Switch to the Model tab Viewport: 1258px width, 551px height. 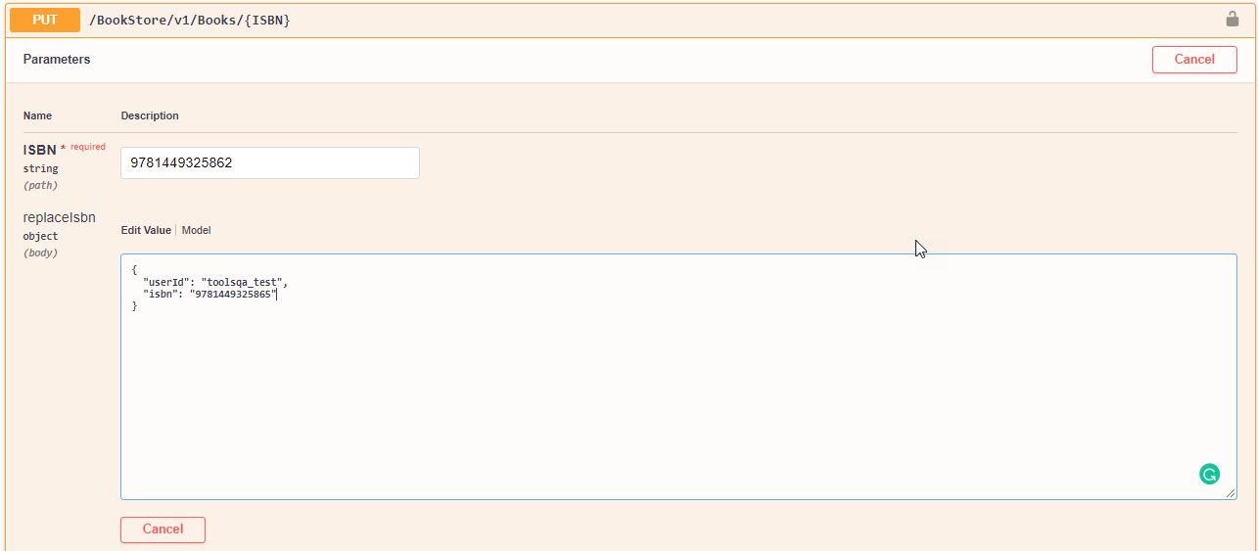(x=196, y=231)
